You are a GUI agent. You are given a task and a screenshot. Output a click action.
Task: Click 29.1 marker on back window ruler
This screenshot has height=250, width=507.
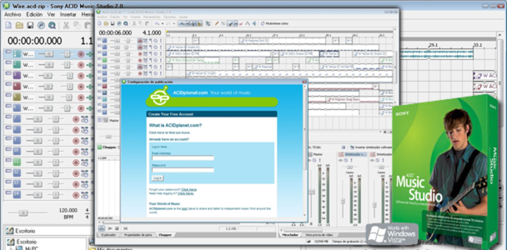(x=433, y=45)
